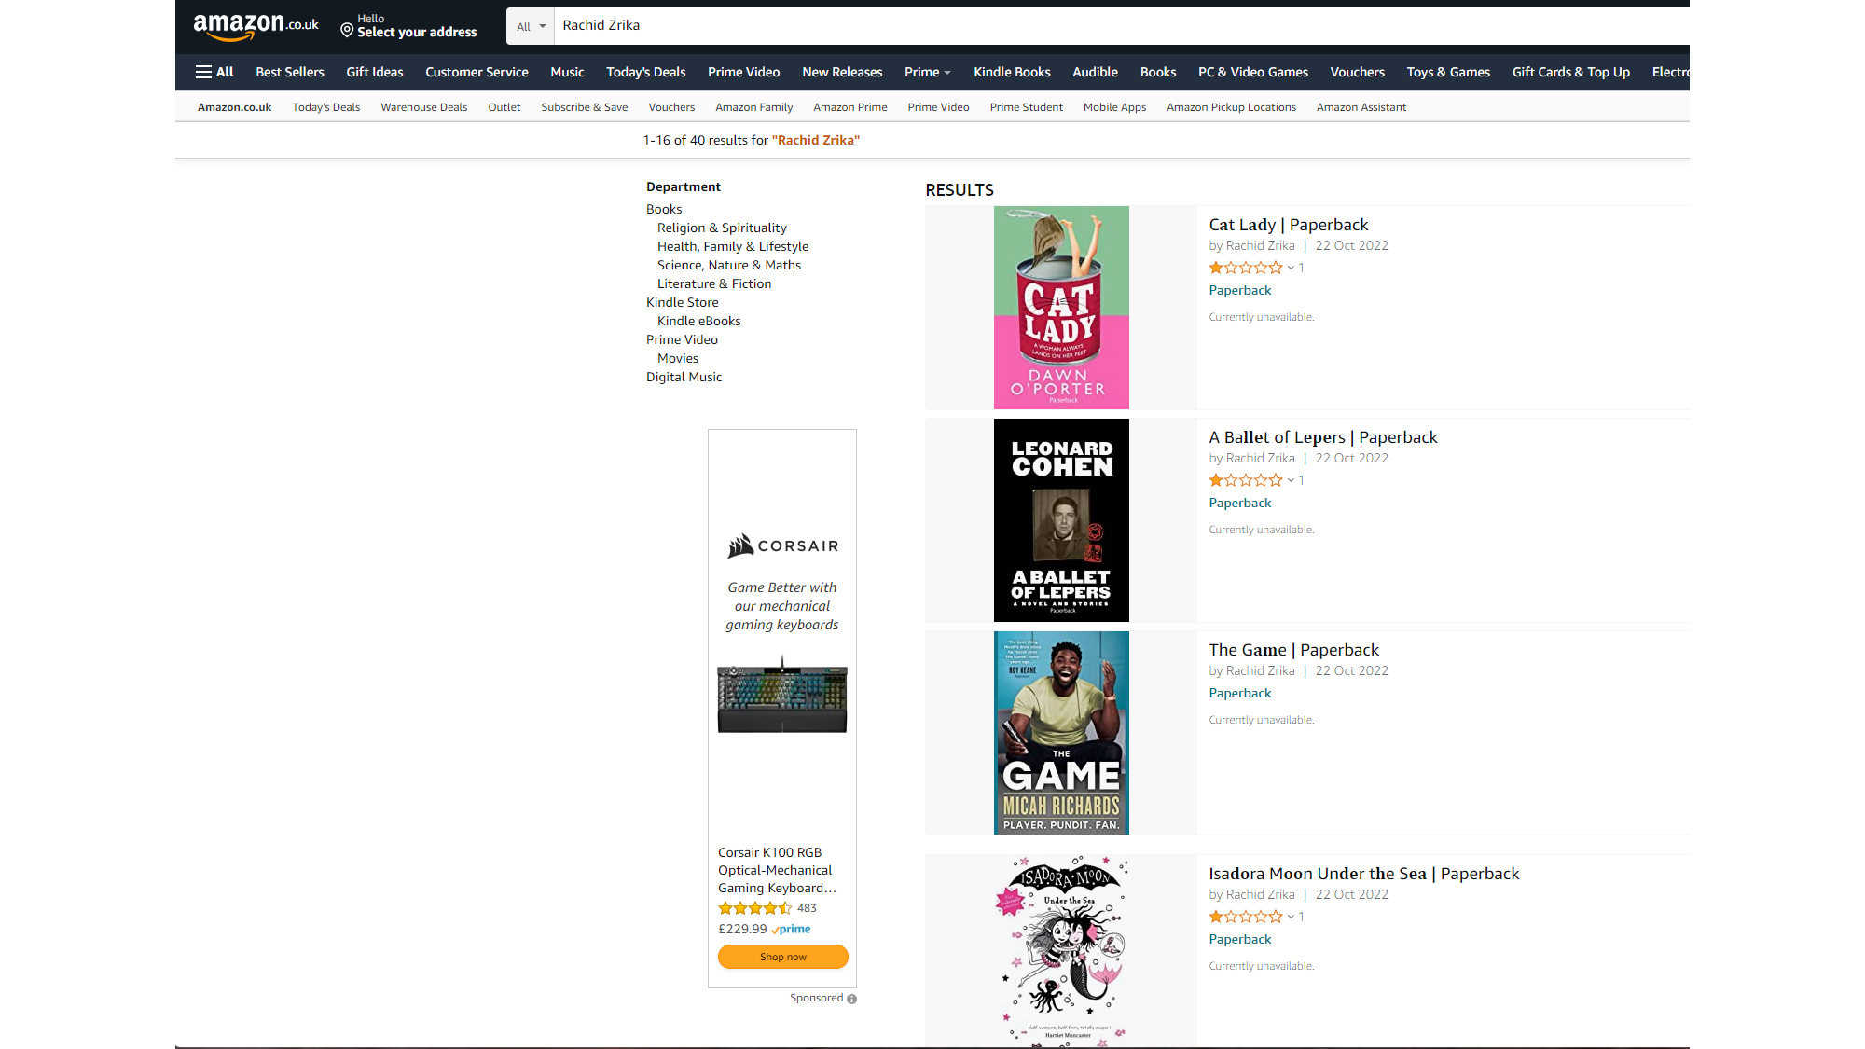
Task: Click the Amazon logo to go home
Action: coord(255,25)
